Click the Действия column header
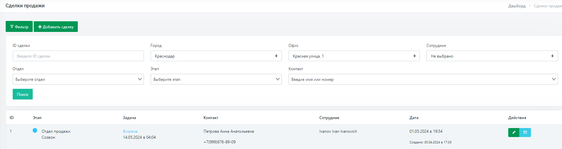This screenshot has height=149, width=562. pyautogui.click(x=517, y=118)
